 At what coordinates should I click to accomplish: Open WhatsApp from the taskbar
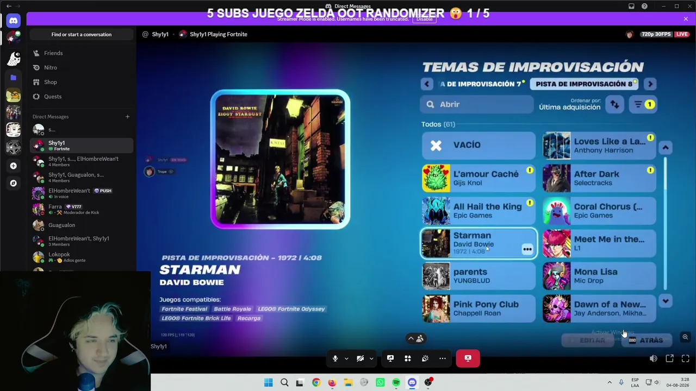click(380, 383)
